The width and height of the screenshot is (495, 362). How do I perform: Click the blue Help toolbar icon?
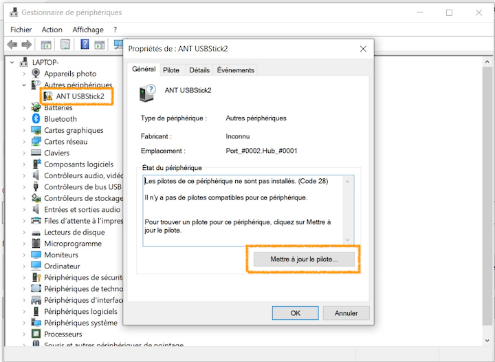click(x=85, y=44)
